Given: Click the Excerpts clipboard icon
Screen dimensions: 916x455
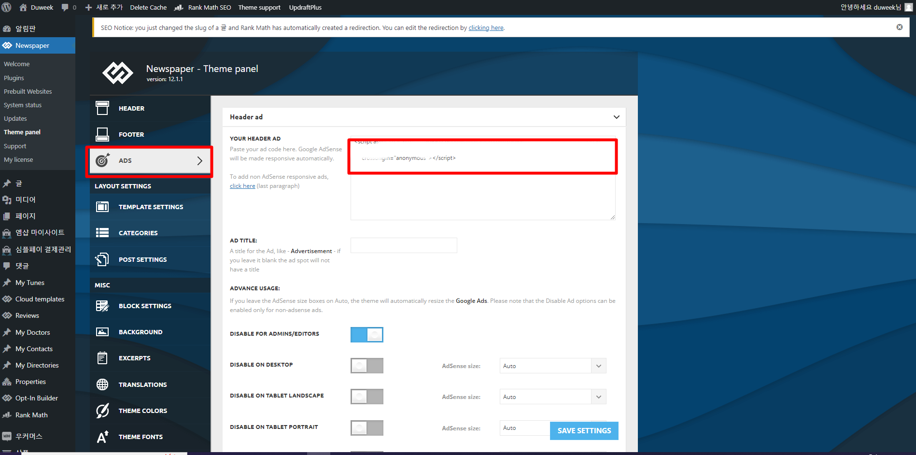Looking at the screenshot, I should (x=102, y=358).
